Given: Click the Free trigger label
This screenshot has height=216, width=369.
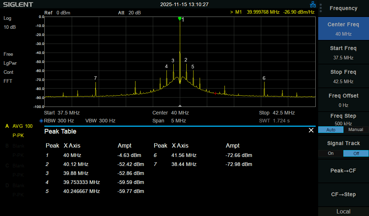Looking at the screenshot, I should click(8, 54).
